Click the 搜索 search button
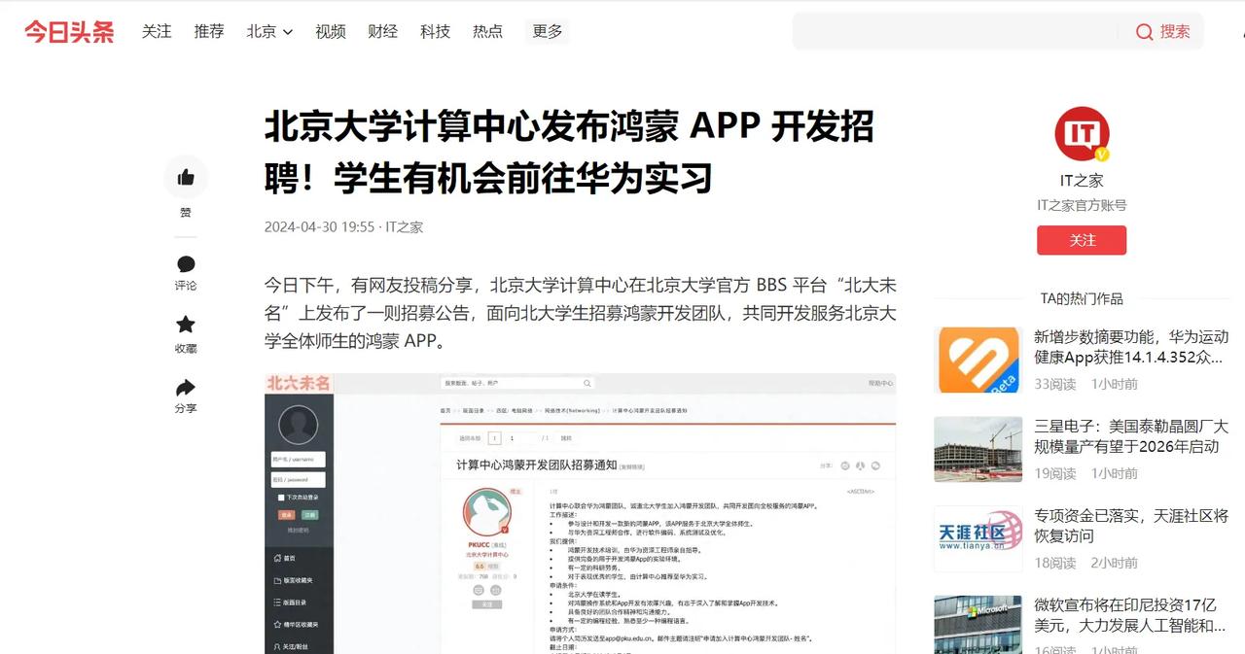The width and height of the screenshot is (1245, 654). coord(1163,31)
